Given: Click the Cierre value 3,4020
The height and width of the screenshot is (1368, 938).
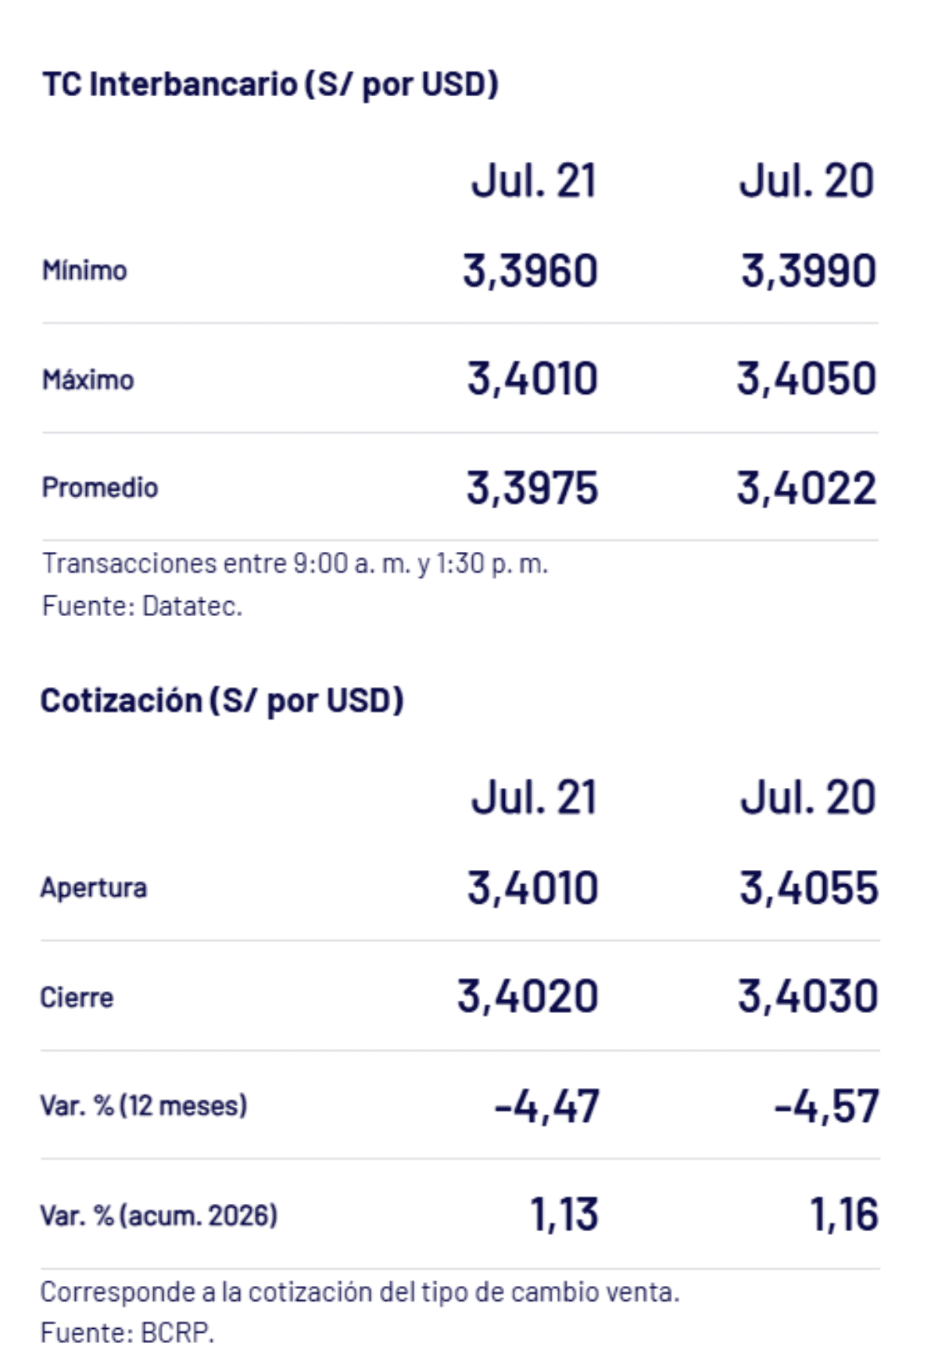Looking at the screenshot, I should (x=528, y=997).
